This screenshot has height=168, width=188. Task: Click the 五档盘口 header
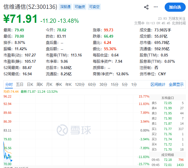[x=167, y=98]
